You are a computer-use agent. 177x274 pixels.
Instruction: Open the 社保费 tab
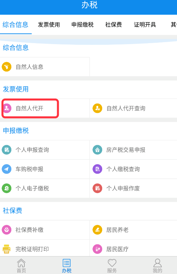pyautogui.click(x=114, y=25)
